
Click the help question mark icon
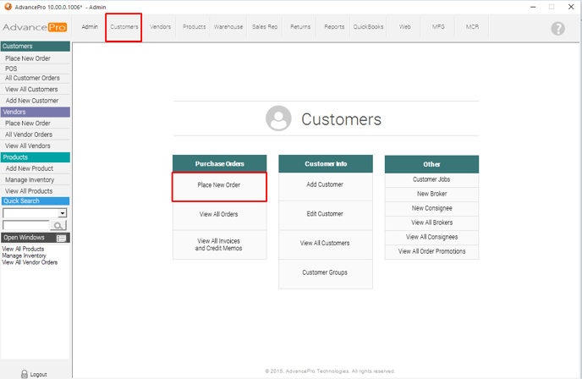[557, 28]
